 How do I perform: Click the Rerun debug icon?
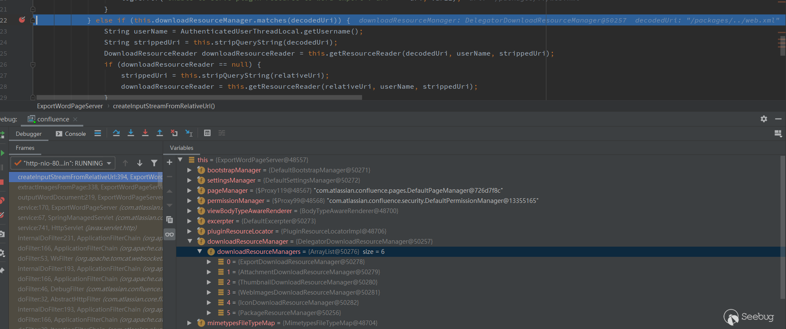tap(2, 135)
